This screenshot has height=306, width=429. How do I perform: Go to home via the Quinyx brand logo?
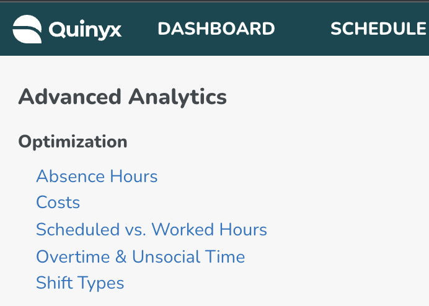(x=67, y=29)
